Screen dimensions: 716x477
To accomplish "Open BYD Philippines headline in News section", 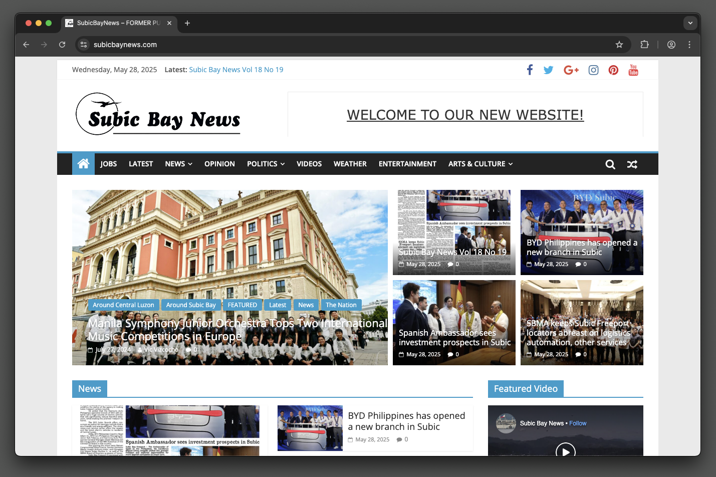I will coord(406,421).
